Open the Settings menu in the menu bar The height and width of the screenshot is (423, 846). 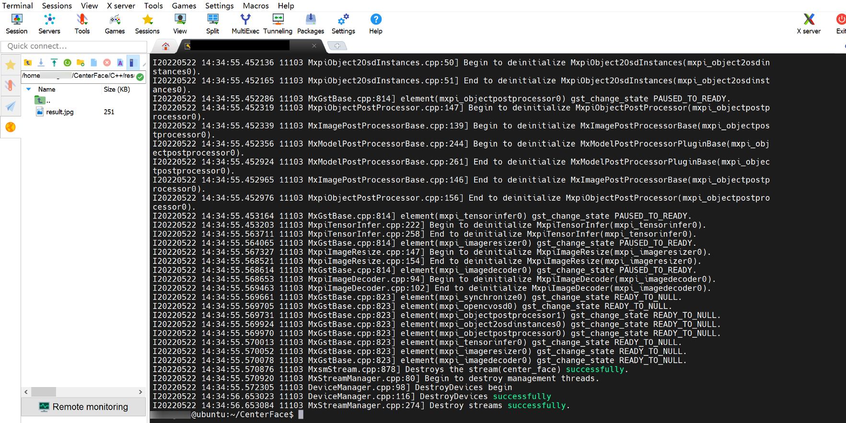219,6
